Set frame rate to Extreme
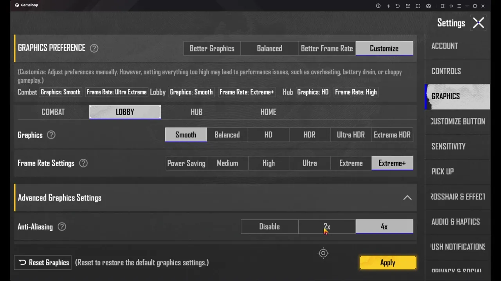The width and height of the screenshot is (501, 281). pyautogui.click(x=351, y=163)
